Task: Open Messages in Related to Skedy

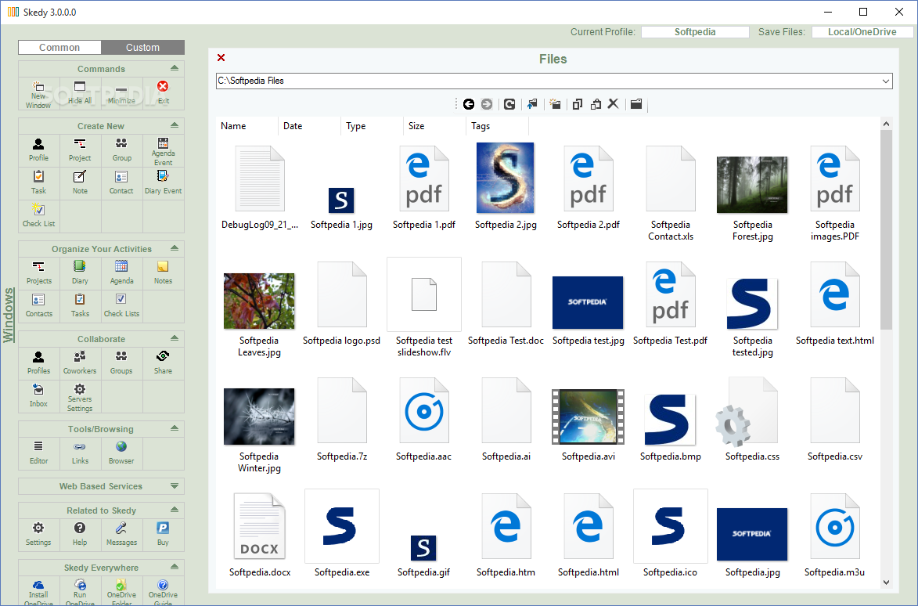Action: (x=121, y=536)
